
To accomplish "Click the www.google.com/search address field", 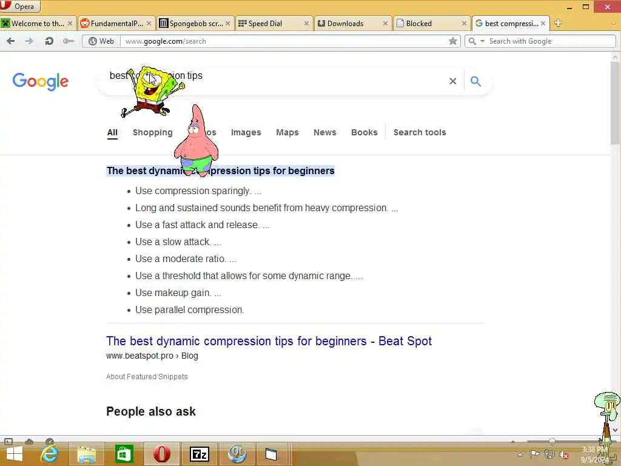I will click(285, 41).
